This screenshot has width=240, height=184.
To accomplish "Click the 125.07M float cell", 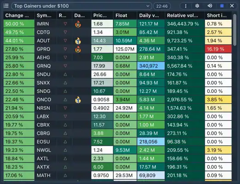I will pyautogui.click(x=125, y=49).
